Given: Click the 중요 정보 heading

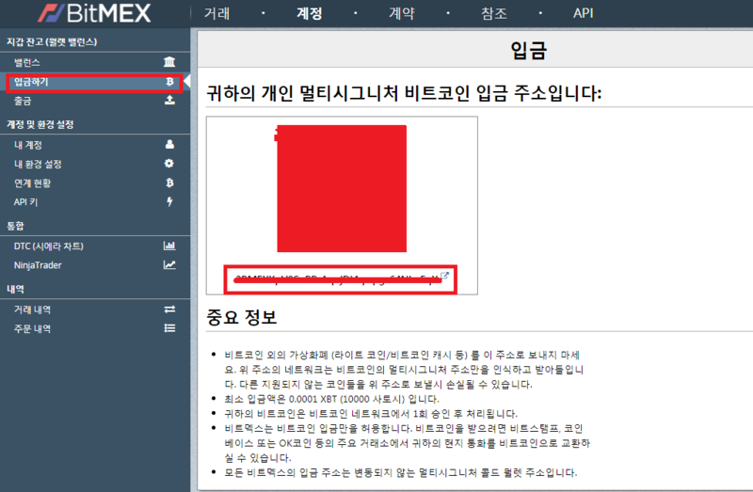Looking at the screenshot, I should coord(242,317).
